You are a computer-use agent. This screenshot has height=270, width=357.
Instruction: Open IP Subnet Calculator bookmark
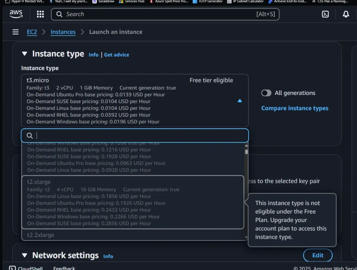click(245, 1)
